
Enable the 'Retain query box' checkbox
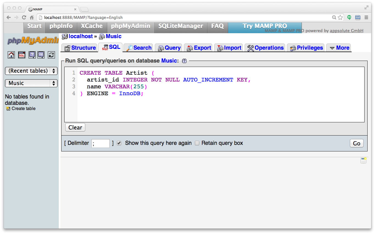click(x=197, y=143)
